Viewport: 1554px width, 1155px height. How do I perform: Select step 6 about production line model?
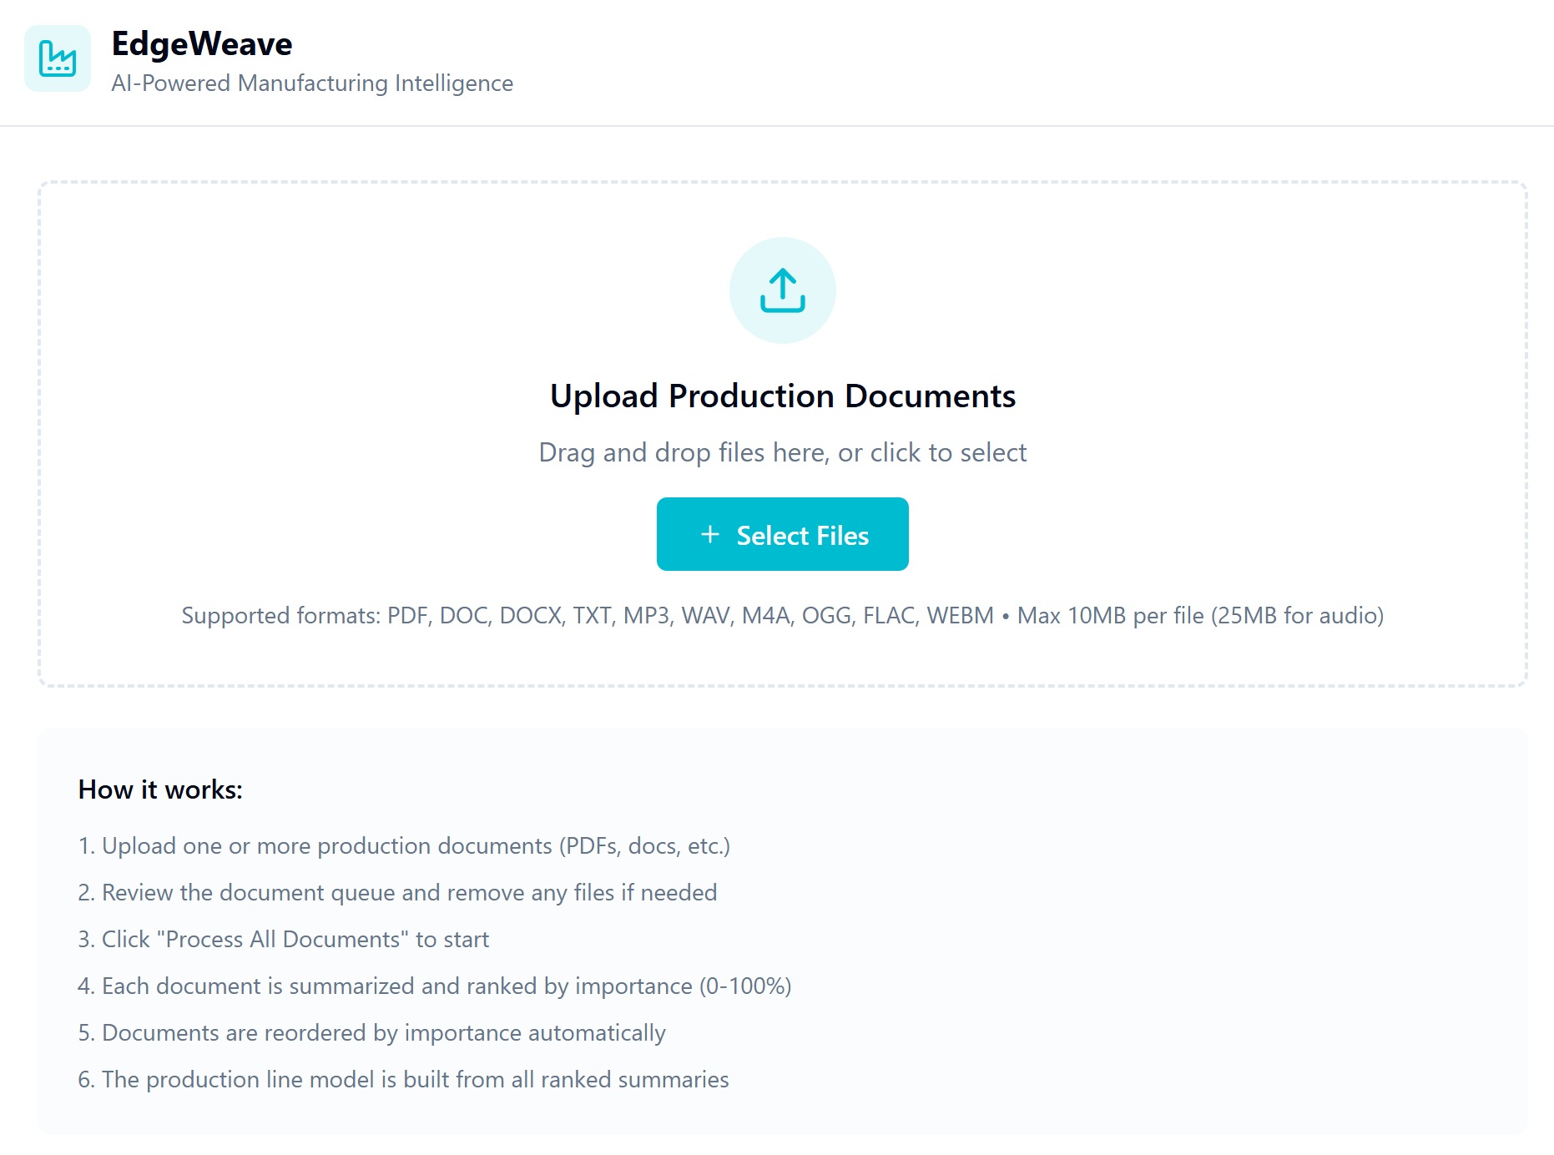[404, 1080]
